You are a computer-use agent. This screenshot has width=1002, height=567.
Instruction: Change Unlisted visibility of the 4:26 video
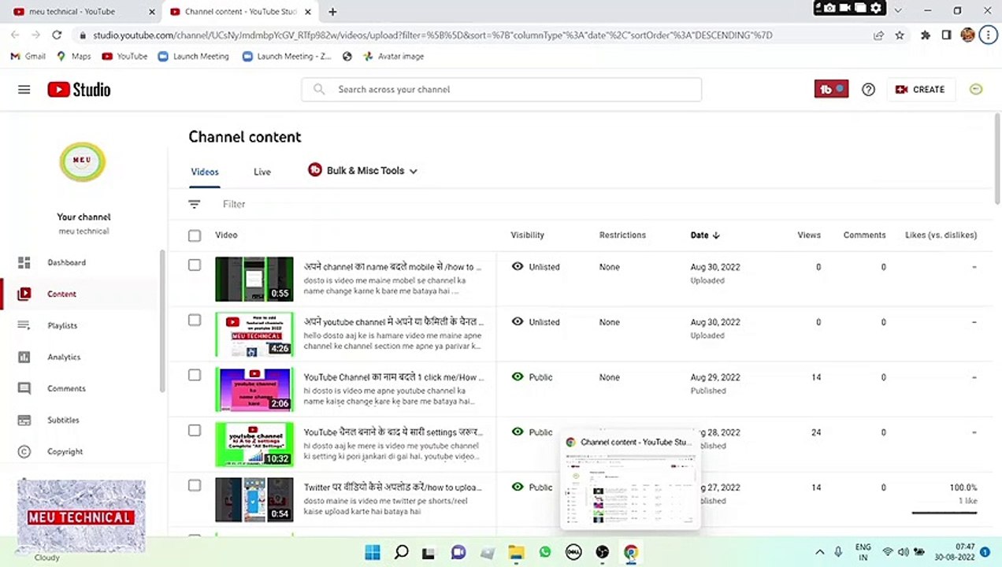tap(536, 322)
